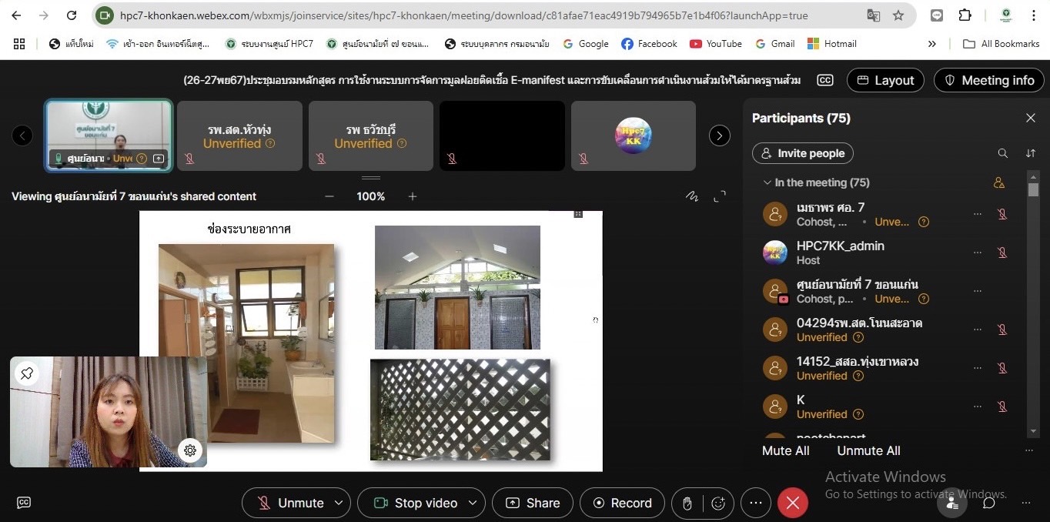
Task: Click unverified info icon for เมธาพร ศอ. 7
Action: coord(924,222)
